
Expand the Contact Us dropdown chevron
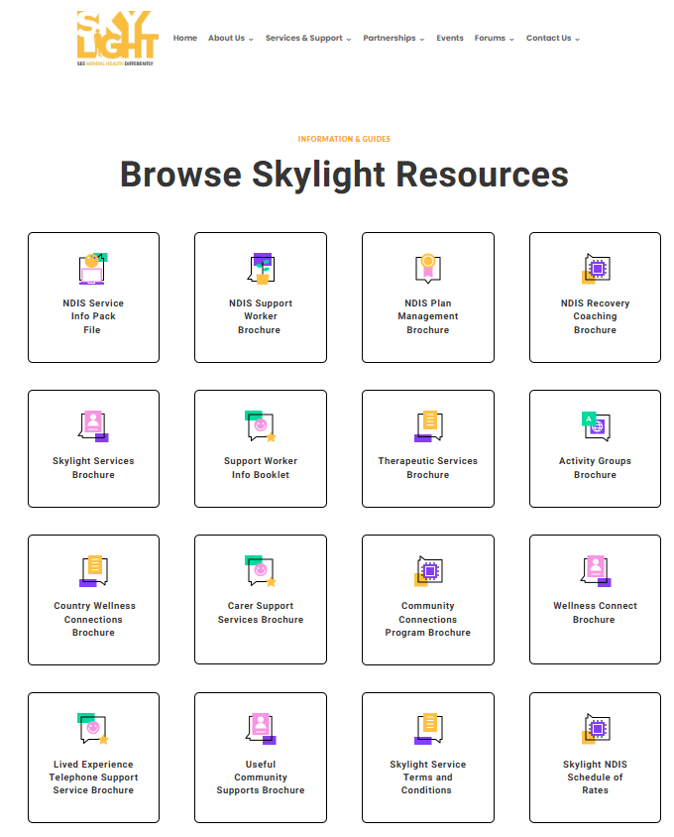tap(577, 39)
